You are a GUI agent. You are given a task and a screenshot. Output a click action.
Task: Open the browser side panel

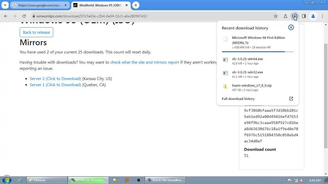click(304, 16)
